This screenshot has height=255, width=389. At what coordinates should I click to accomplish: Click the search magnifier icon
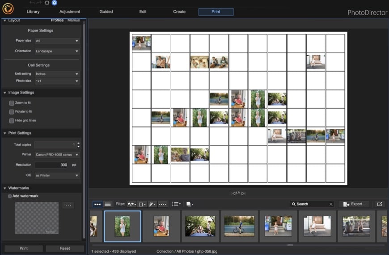293,204
